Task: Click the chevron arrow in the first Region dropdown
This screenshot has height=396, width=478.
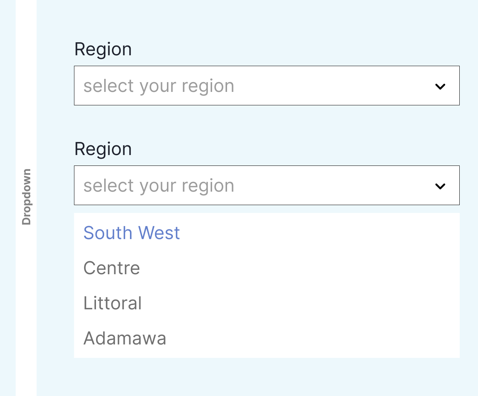Action: tap(440, 86)
